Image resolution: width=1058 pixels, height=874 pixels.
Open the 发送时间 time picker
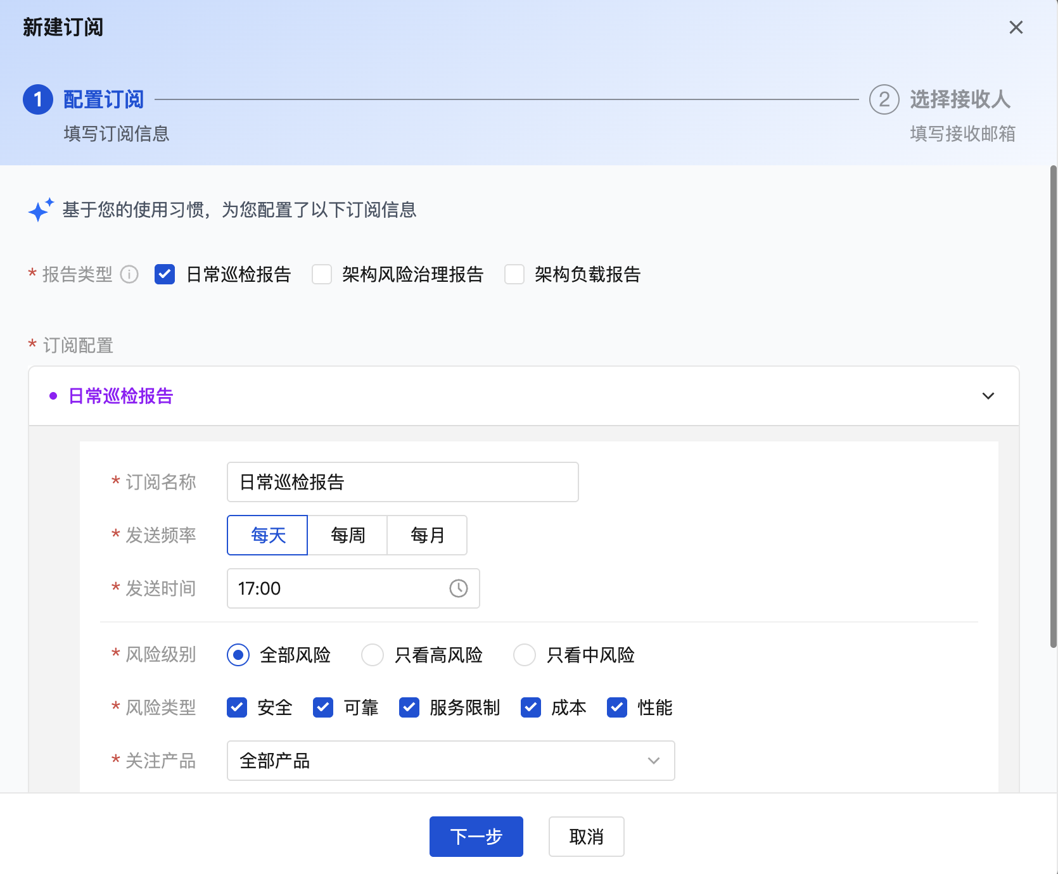click(x=342, y=588)
